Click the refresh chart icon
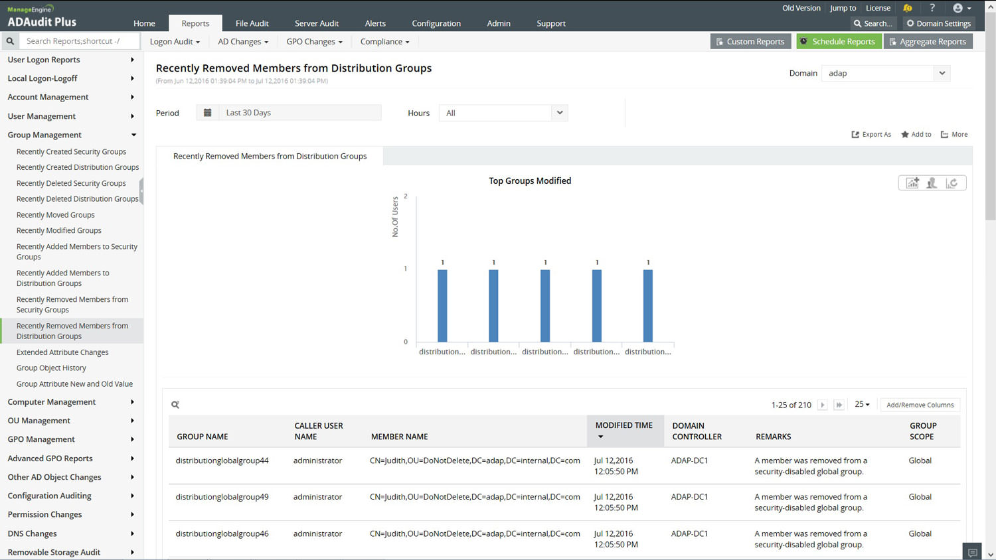Image resolution: width=996 pixels, height=560 pixels. point(952,183)
